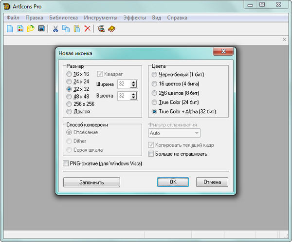
Task: Click the New file toolbar icon
Action: pos(10,29)
